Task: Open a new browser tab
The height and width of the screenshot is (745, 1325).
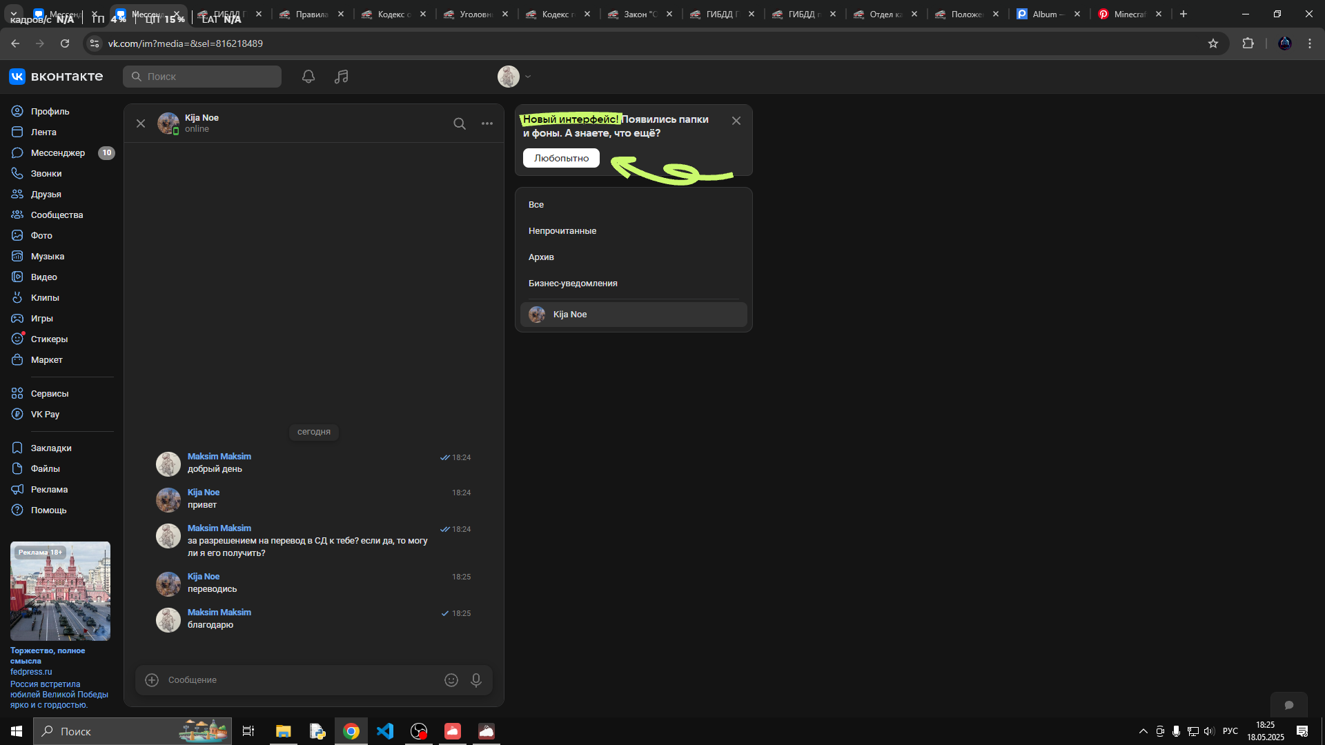Action: [1184, 14]
